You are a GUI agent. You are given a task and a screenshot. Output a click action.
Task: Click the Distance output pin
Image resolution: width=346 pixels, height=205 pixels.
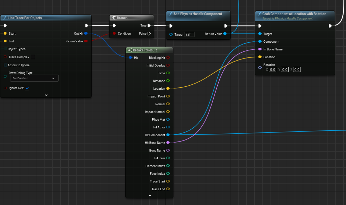coord(168,81)
